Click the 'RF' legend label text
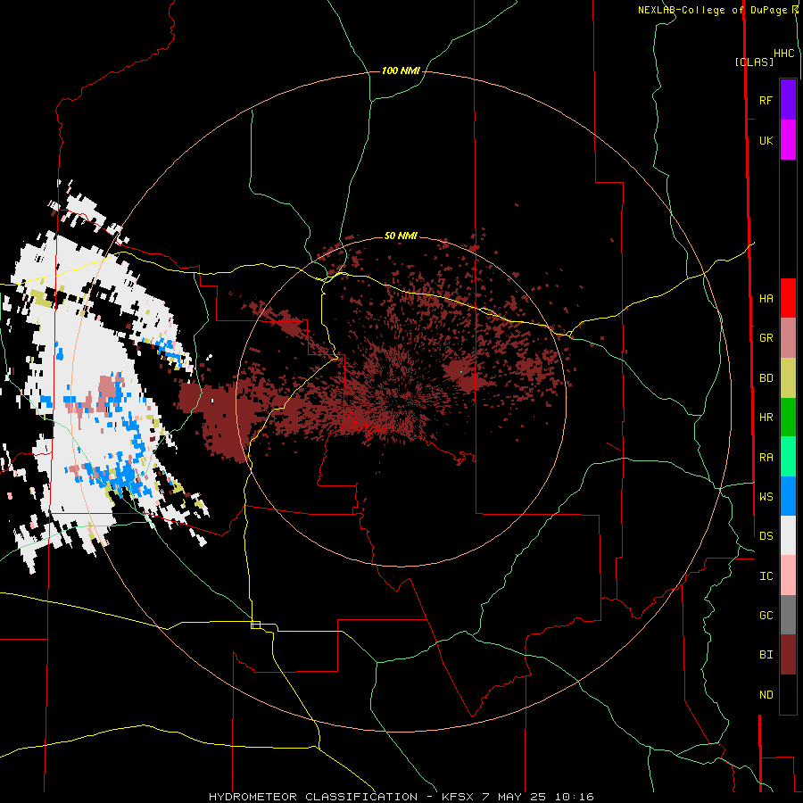803x803 pixels. point(766,100)
